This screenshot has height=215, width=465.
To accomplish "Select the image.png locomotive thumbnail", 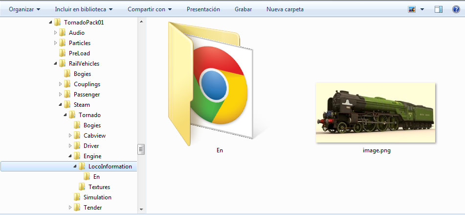I will pos(375,113).
